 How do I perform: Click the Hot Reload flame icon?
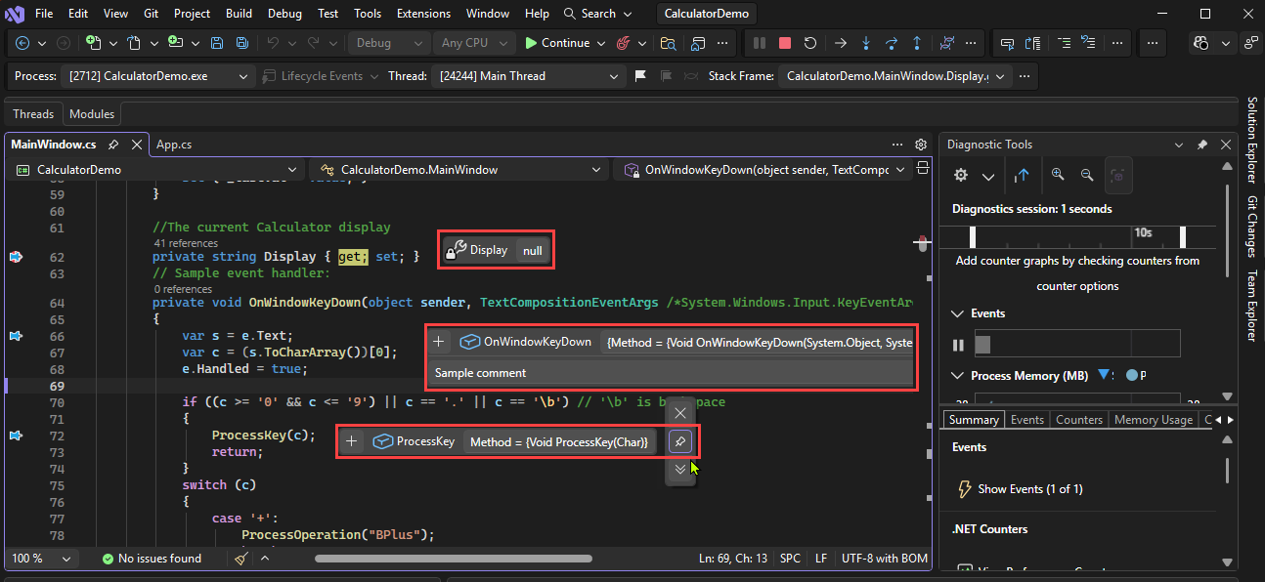click(623, 43)
